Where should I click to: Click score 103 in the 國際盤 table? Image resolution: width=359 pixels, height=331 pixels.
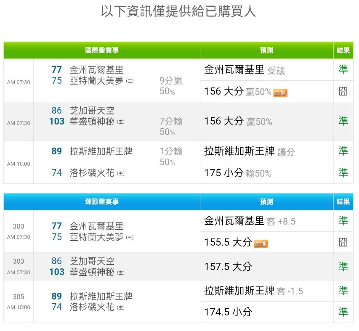tap(57, 121)
